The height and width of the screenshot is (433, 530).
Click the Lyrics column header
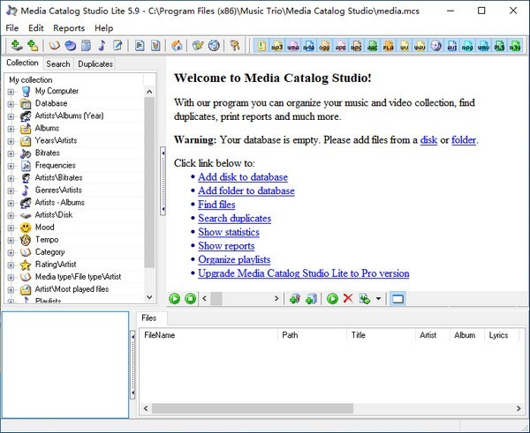(501, 335)
